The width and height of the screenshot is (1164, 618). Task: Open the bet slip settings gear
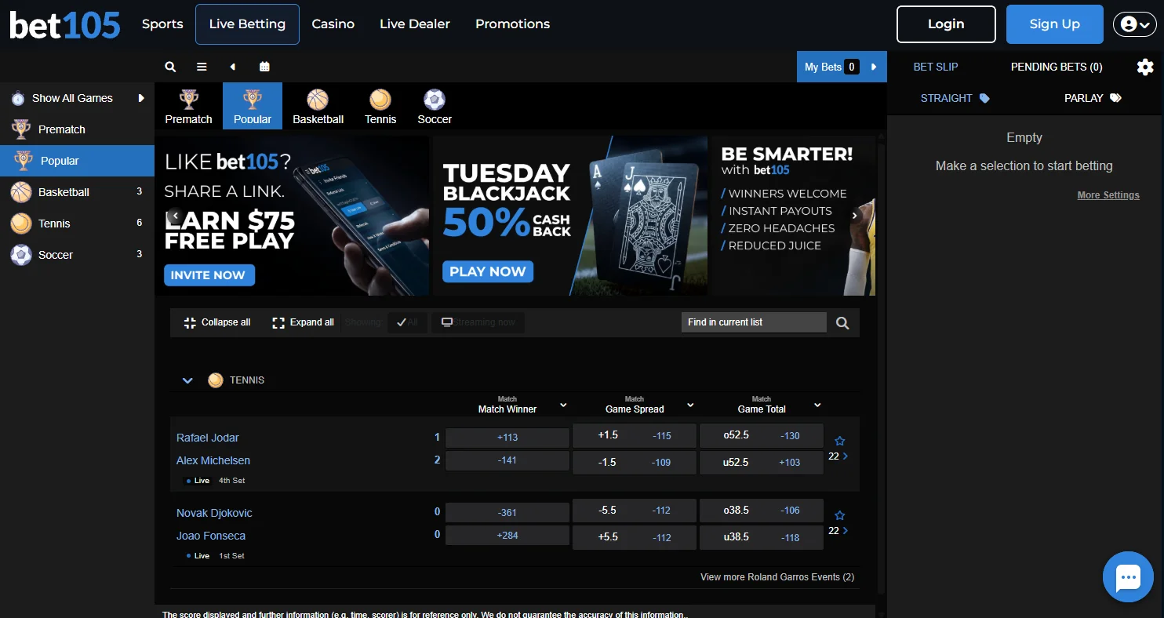pyautogui.click(x=1145, y=67)
